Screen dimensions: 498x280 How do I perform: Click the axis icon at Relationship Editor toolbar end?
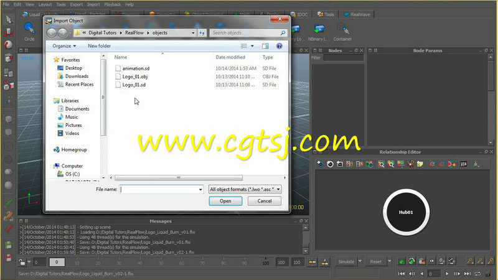click(x=476, y=164)
